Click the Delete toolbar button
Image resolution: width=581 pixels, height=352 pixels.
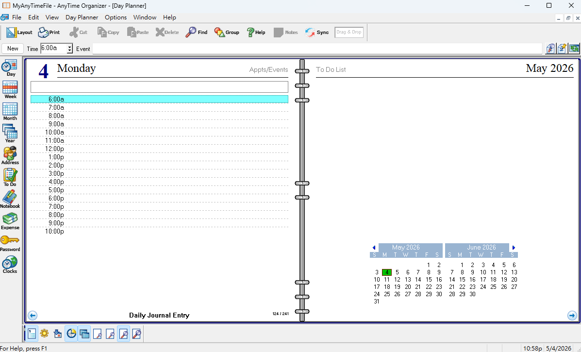coord(167,32)
